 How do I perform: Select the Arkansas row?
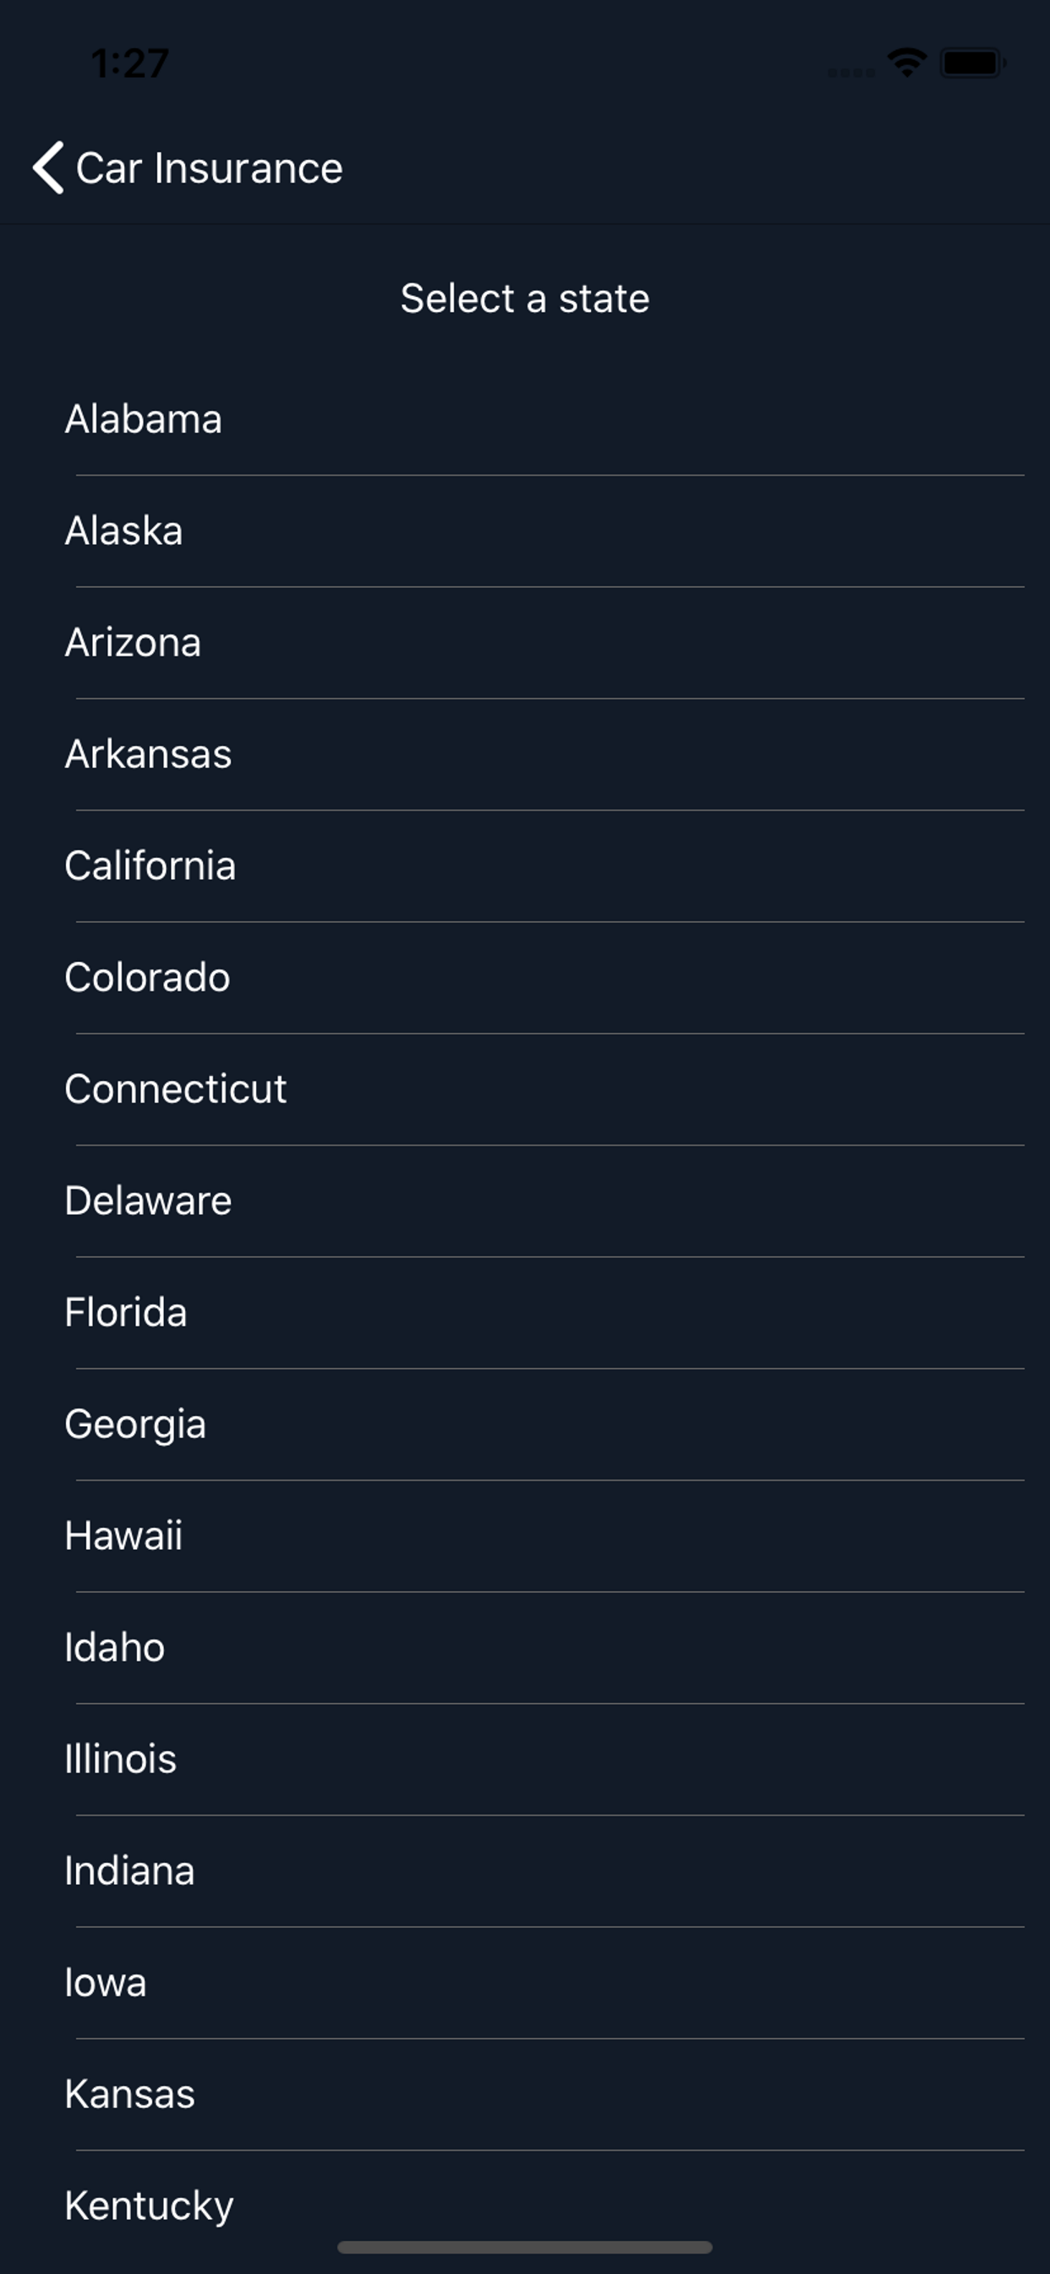point(148,754)
